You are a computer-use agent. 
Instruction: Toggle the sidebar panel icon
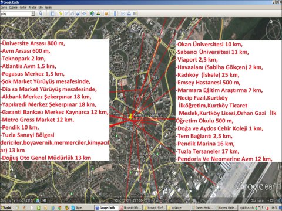pyautogui.click(x=52, y=13)
